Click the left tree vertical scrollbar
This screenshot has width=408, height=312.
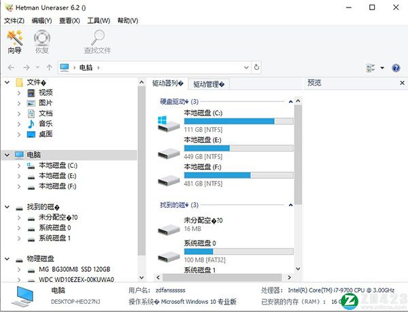(x=141, y=171)
